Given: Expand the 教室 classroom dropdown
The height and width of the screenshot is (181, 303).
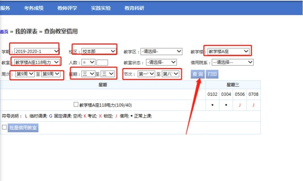Looking at the screenshot, I should [37, 62].
